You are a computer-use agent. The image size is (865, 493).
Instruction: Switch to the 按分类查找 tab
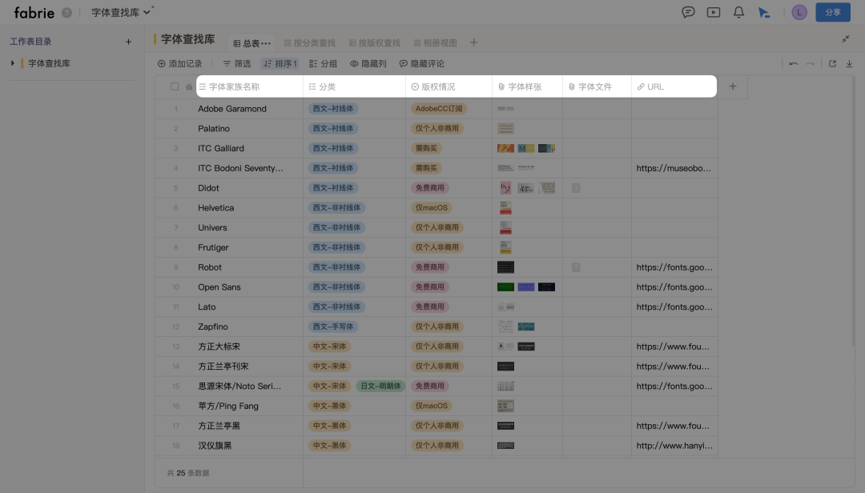point(309,43)
